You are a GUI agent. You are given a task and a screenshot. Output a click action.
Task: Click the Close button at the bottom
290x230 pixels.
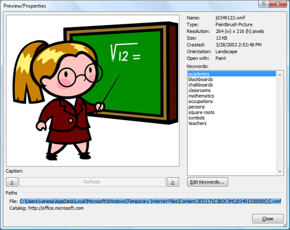(268, 218)
